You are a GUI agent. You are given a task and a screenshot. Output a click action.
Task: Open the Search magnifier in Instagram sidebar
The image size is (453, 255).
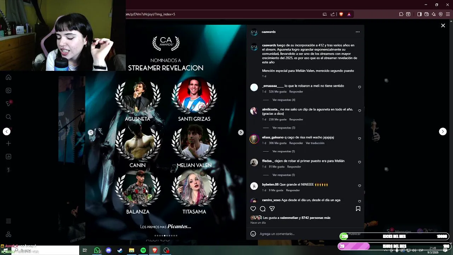[8, 117]
